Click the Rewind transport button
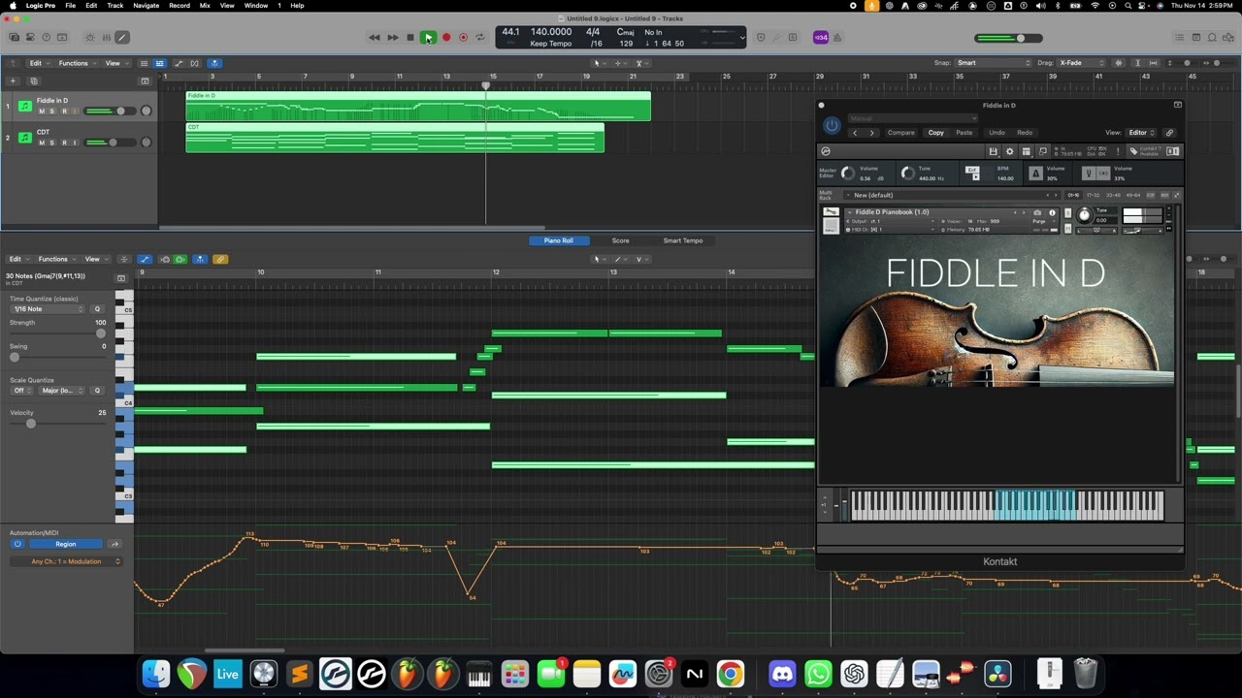This screenshot has width=1242, height=698. [x=375, y=38]
